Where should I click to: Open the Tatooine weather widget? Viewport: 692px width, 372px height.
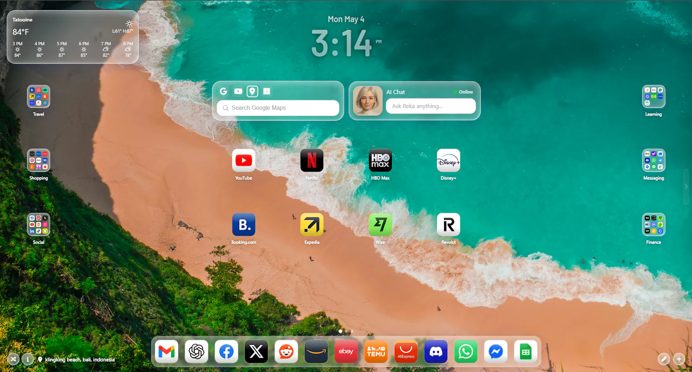point(73,37)
